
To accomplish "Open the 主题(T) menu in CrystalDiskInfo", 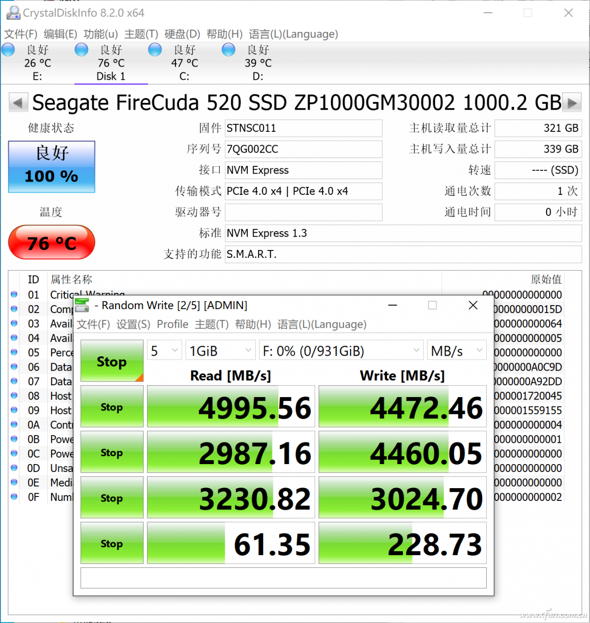I will click(141, 34).
